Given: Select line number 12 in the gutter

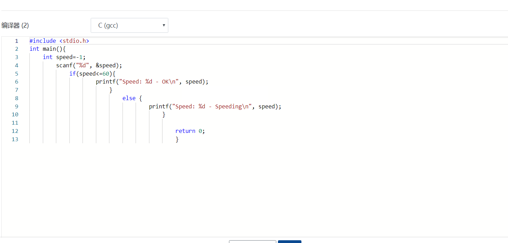Looking at the screenshot, I should coord(15,131).
